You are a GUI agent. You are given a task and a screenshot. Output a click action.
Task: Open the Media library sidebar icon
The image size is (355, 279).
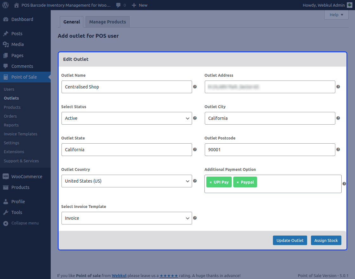click(x=6, y=44)
